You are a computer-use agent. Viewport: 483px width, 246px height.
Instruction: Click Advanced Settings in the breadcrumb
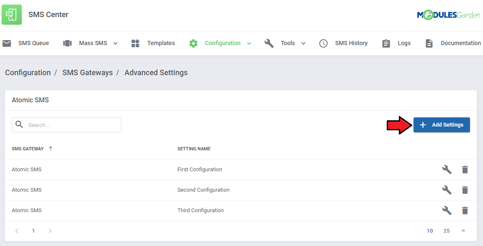click(156, 73)
